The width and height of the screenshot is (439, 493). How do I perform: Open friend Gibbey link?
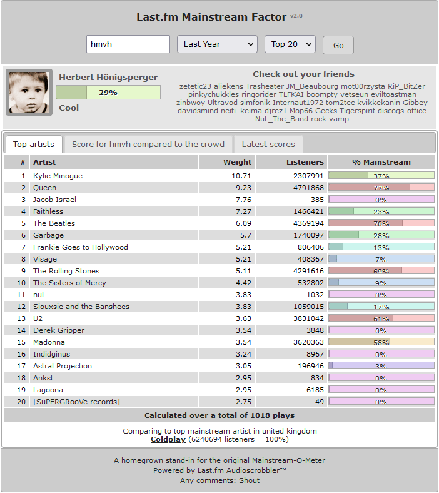pos(415,103)
